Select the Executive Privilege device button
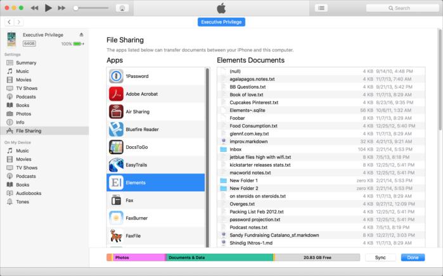 [221, 22]
